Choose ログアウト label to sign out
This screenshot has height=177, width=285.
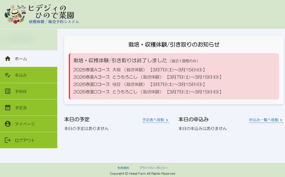(25, 141)
